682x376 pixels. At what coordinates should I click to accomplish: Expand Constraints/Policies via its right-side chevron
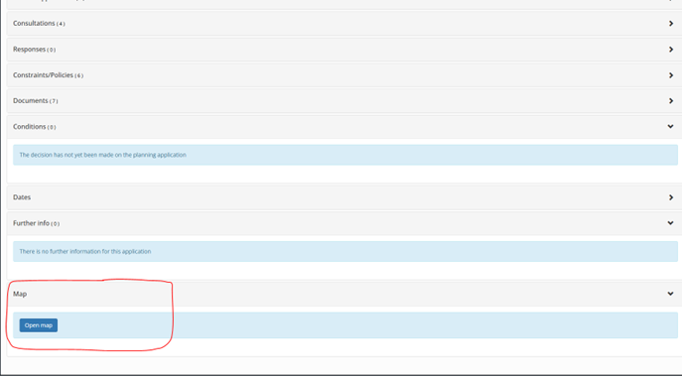click(671, 75)
